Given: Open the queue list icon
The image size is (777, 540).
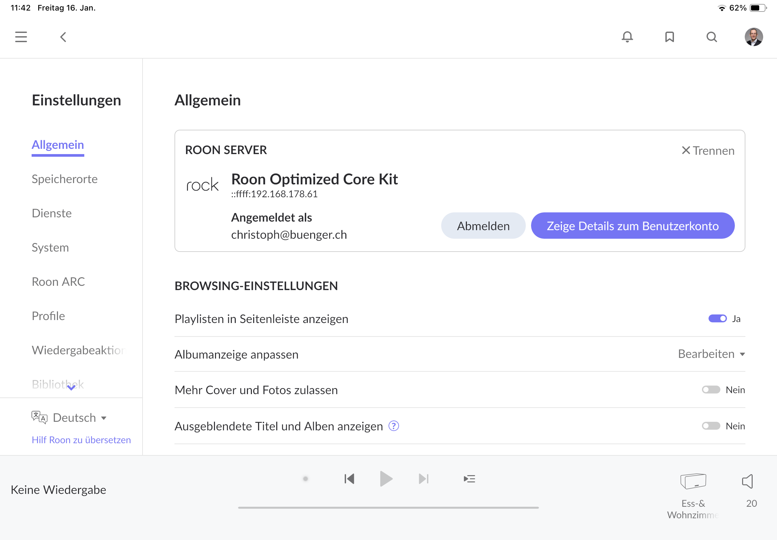Looking at the screenshot, I should click(x=469, y=479).
